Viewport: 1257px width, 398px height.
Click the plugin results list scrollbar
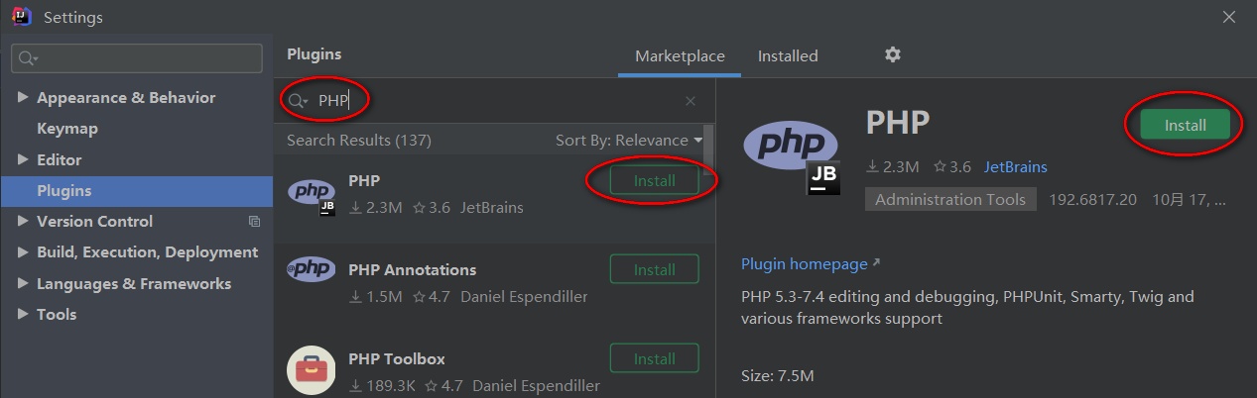[x=708, y=149]
